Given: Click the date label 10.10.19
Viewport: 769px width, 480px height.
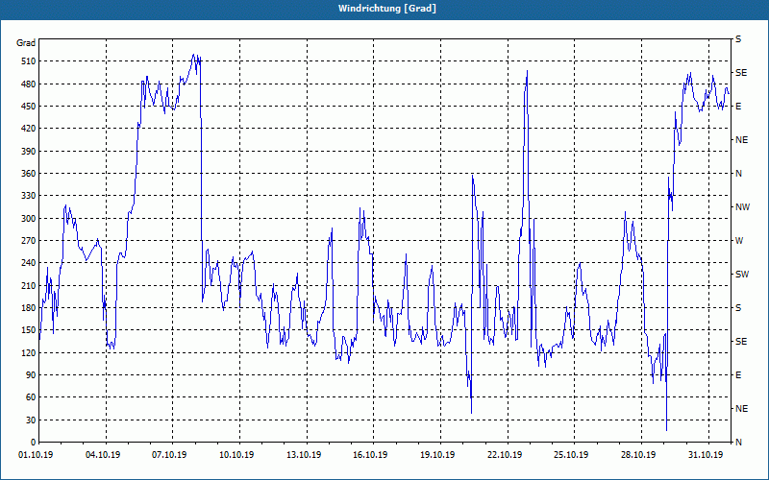Looking at the screenshot, I should (x=236, y=455).
